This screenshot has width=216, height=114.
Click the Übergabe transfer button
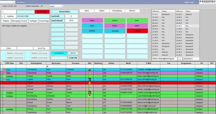(x=16, y=21)
